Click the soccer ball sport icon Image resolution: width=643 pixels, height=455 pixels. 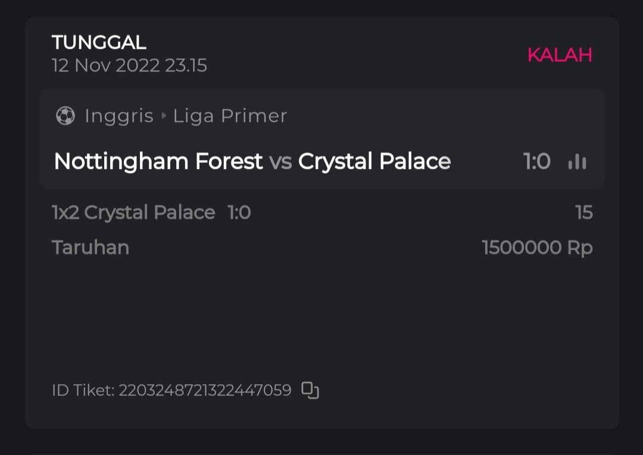coord(65,116)
